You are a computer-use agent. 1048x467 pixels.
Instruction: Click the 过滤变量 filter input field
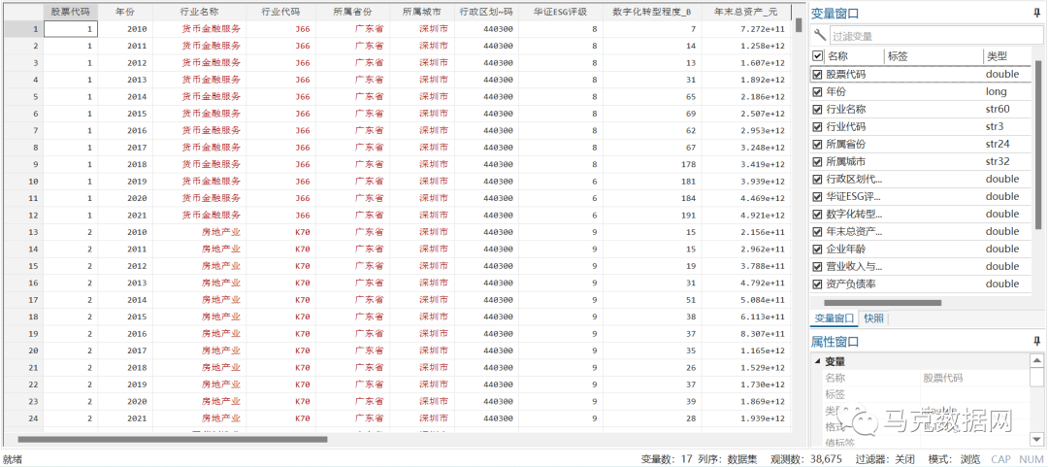coord(934,36)
